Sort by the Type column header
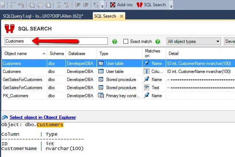 pos(119,54)
